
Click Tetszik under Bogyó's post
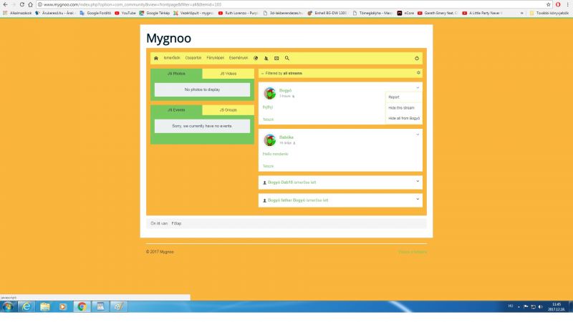(x=268, y=119)
